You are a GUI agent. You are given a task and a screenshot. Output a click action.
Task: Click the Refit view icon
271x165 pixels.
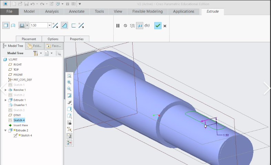69,76
